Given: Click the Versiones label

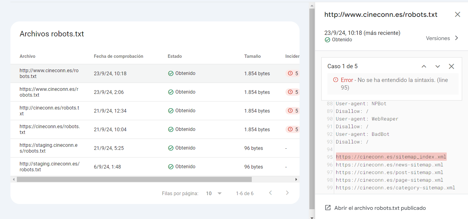Looking at the screenshot, I should click(438, 38).
